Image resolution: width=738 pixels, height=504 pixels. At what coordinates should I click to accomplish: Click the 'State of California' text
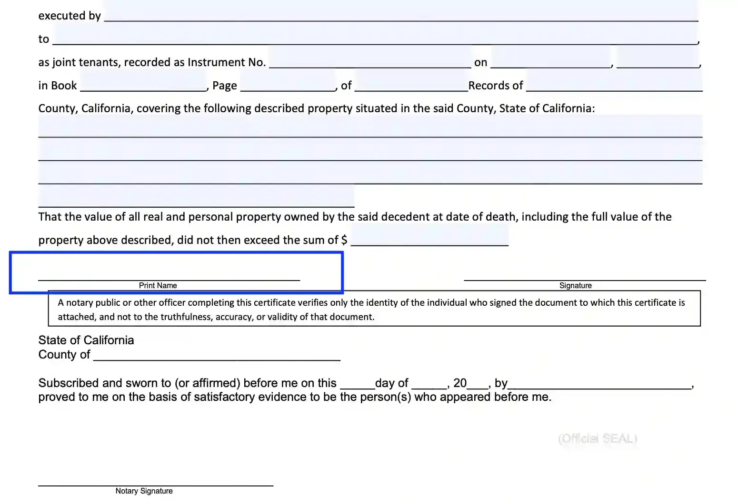pyautogui.click(x=86, y=340)
